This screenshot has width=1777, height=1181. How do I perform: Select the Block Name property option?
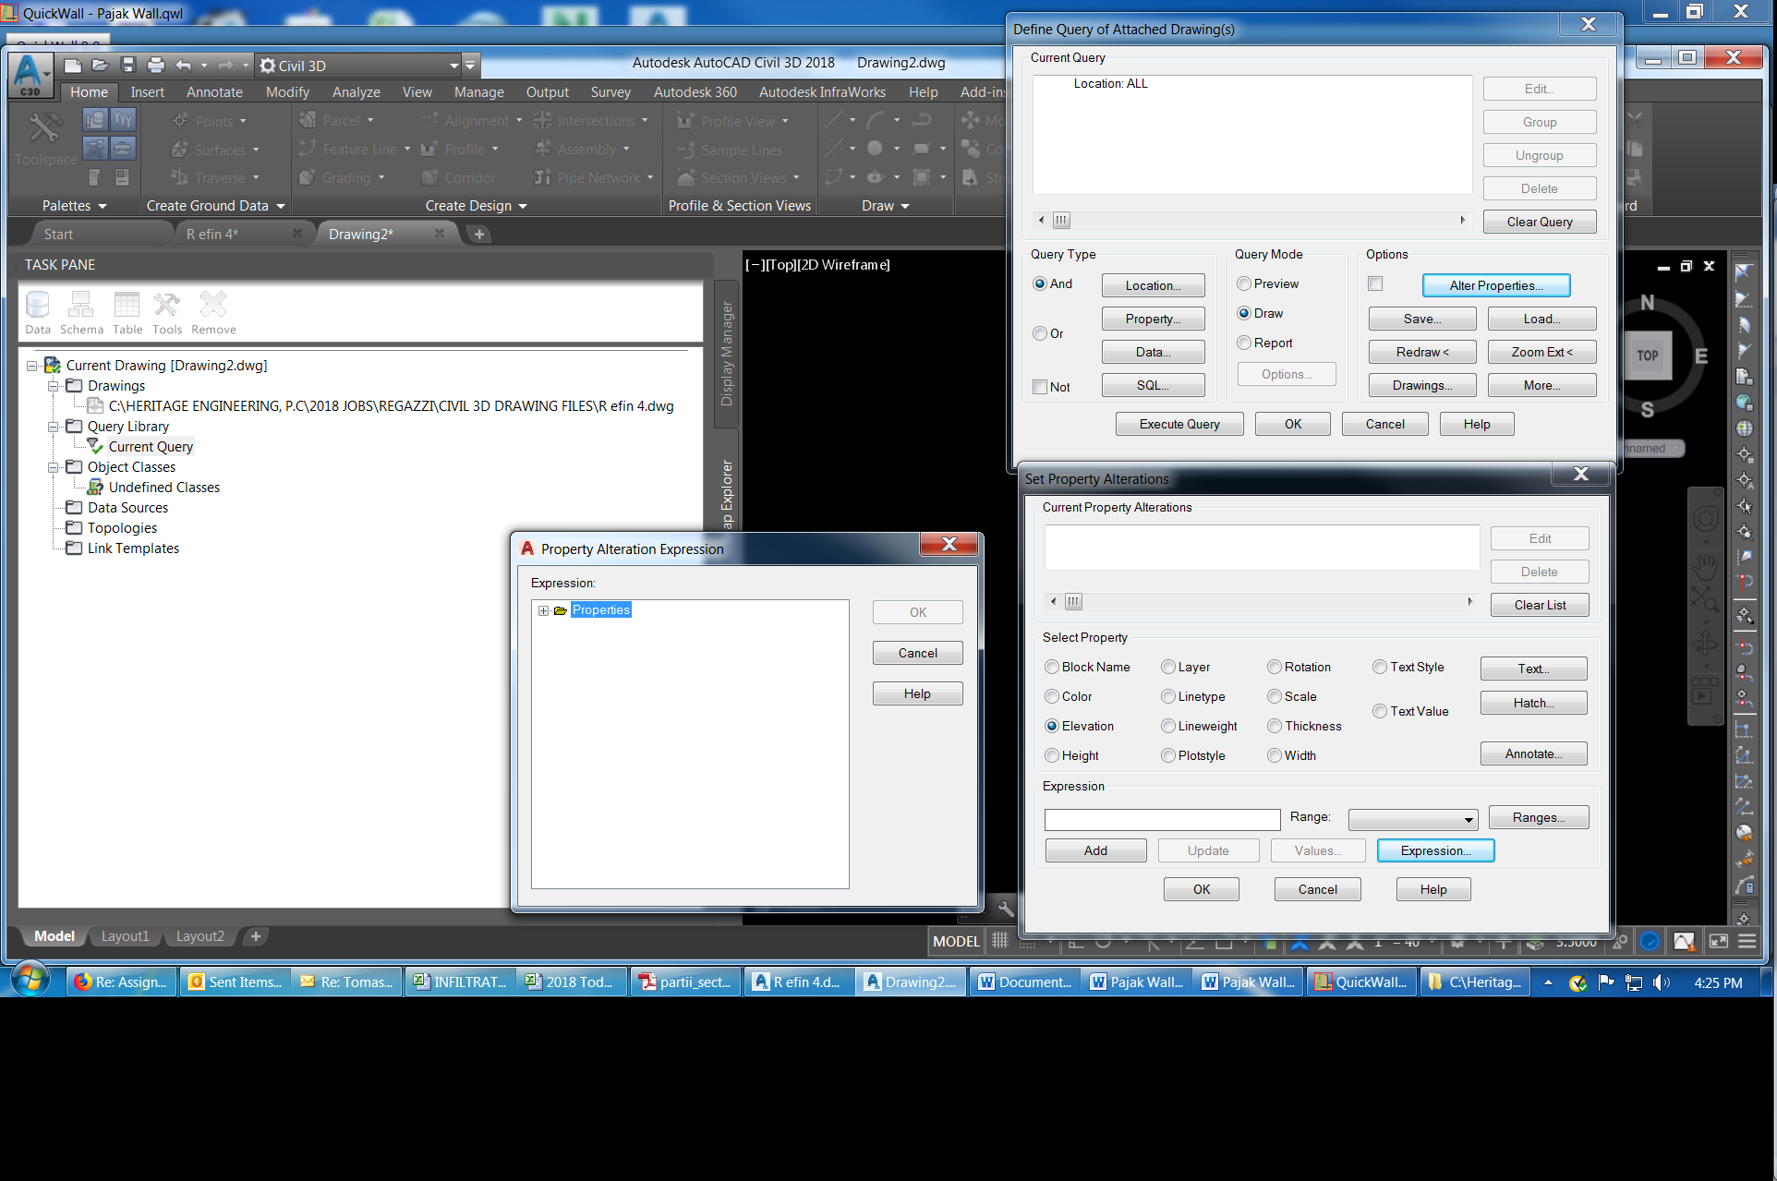[x=1052, y=667]
